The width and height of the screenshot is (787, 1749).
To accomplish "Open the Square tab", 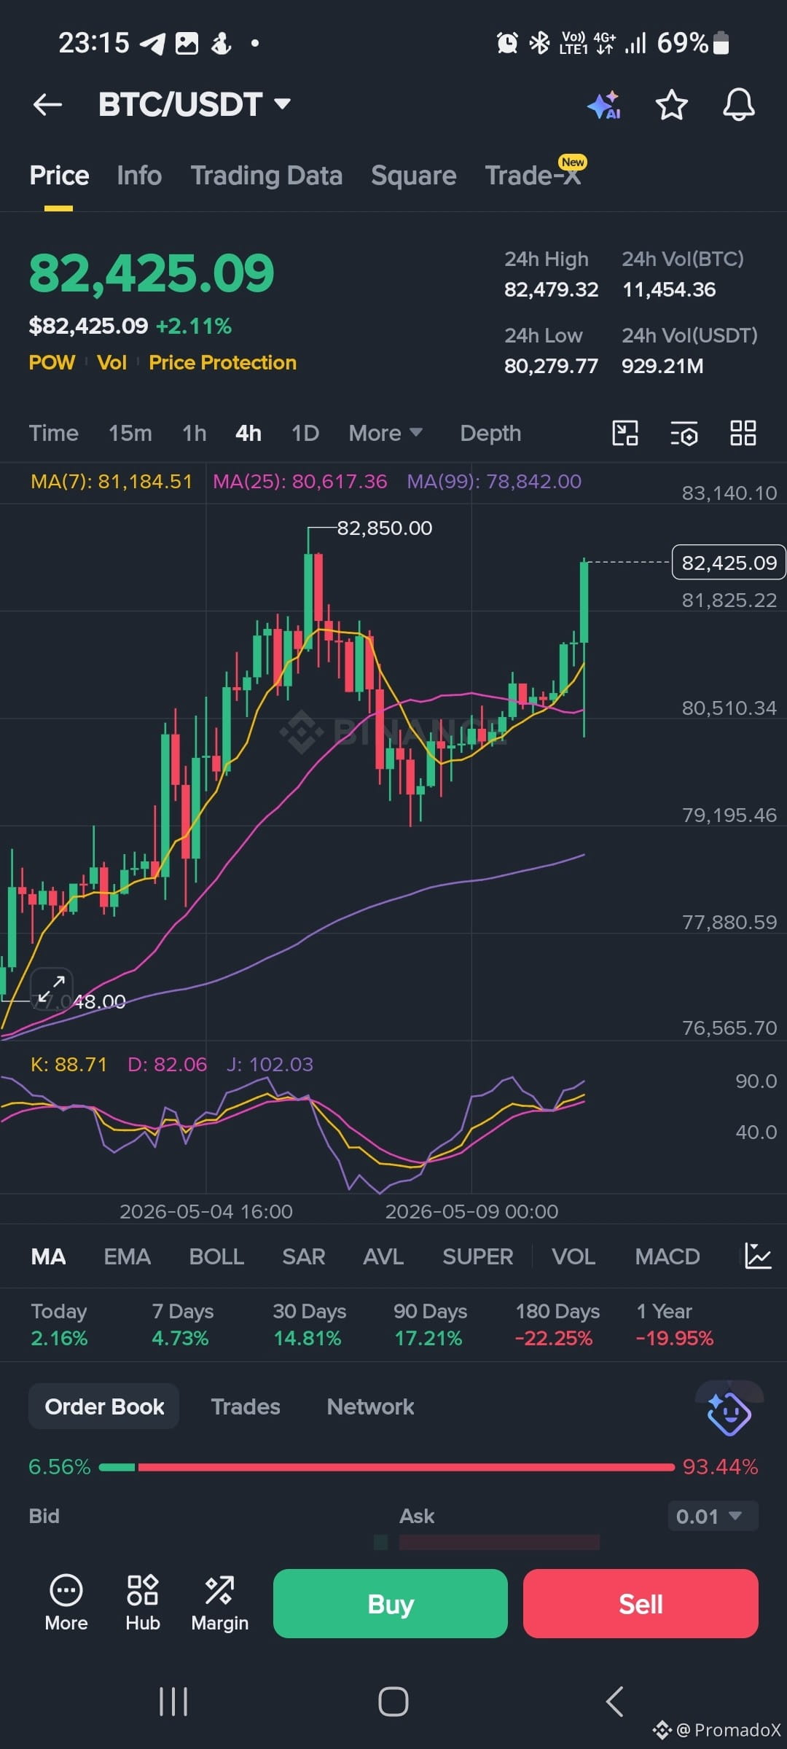I will point(414,176).
